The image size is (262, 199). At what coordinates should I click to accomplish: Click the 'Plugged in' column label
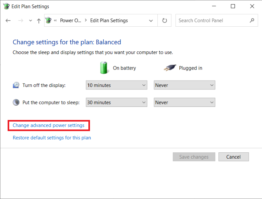coord(191,68)
